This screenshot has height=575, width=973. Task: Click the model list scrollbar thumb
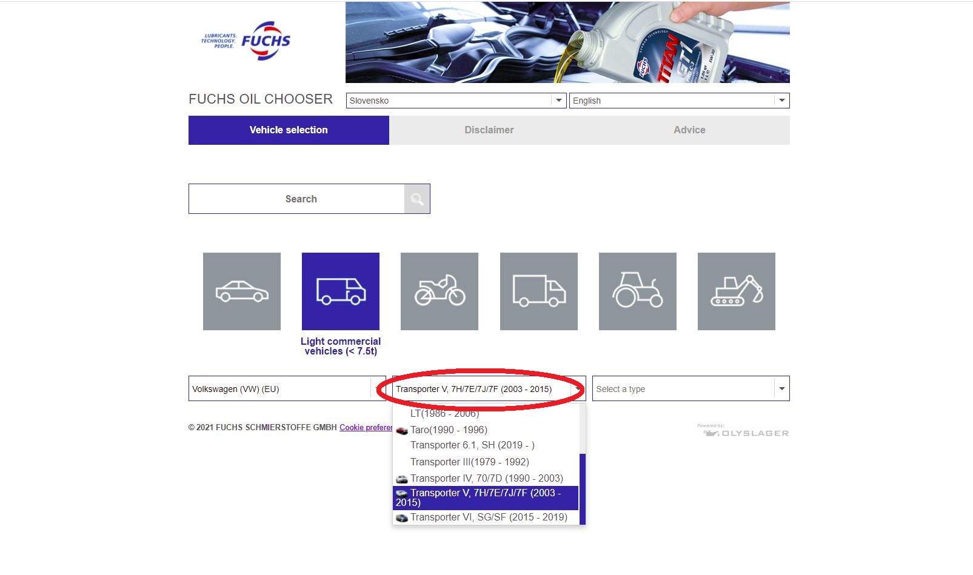point(583,489)
